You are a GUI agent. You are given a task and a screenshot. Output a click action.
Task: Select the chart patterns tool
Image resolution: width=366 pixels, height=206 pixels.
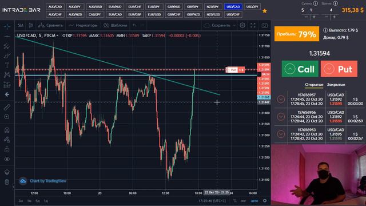click(7, 75)
